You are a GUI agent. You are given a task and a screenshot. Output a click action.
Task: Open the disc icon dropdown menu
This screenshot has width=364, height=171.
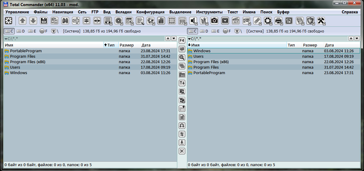[x=122, y=24]
